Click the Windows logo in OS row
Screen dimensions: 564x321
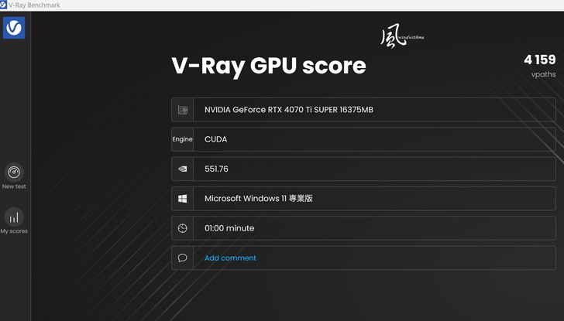coord(183,199)
